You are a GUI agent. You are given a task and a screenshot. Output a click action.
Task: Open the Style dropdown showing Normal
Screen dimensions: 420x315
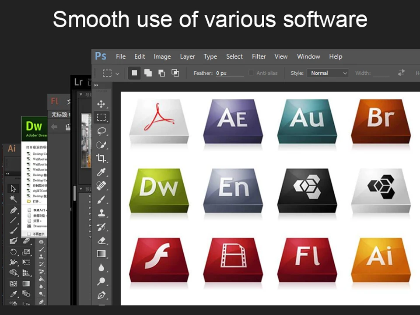click(328, 73)
